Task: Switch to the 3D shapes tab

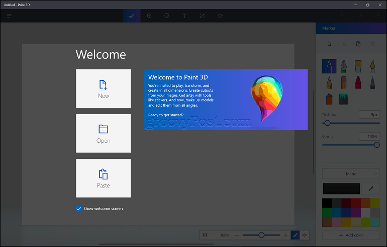Action: click(149, 16)
